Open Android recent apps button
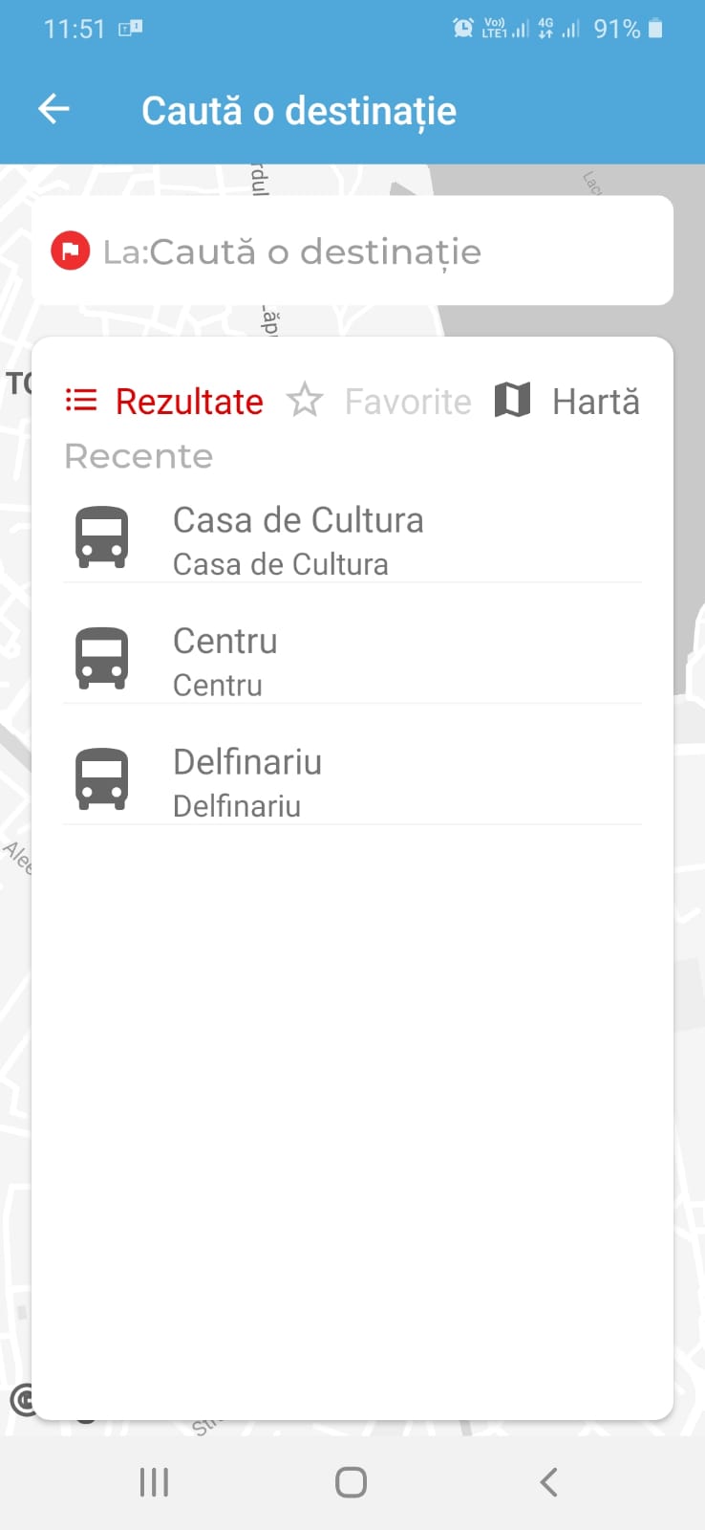Viewport: 705px width, 1530px height. (154, 1482)
